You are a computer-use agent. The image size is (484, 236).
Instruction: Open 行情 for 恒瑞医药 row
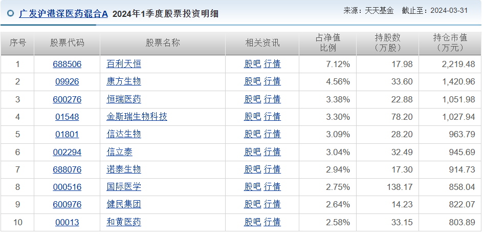coord(272,99)
